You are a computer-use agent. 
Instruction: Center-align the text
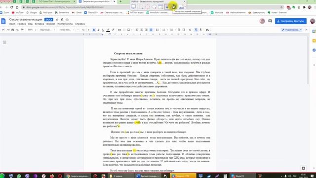142,30
